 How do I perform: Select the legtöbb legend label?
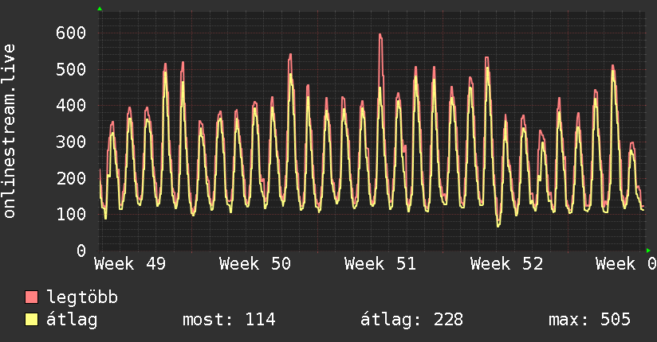[x=82, y=297]
